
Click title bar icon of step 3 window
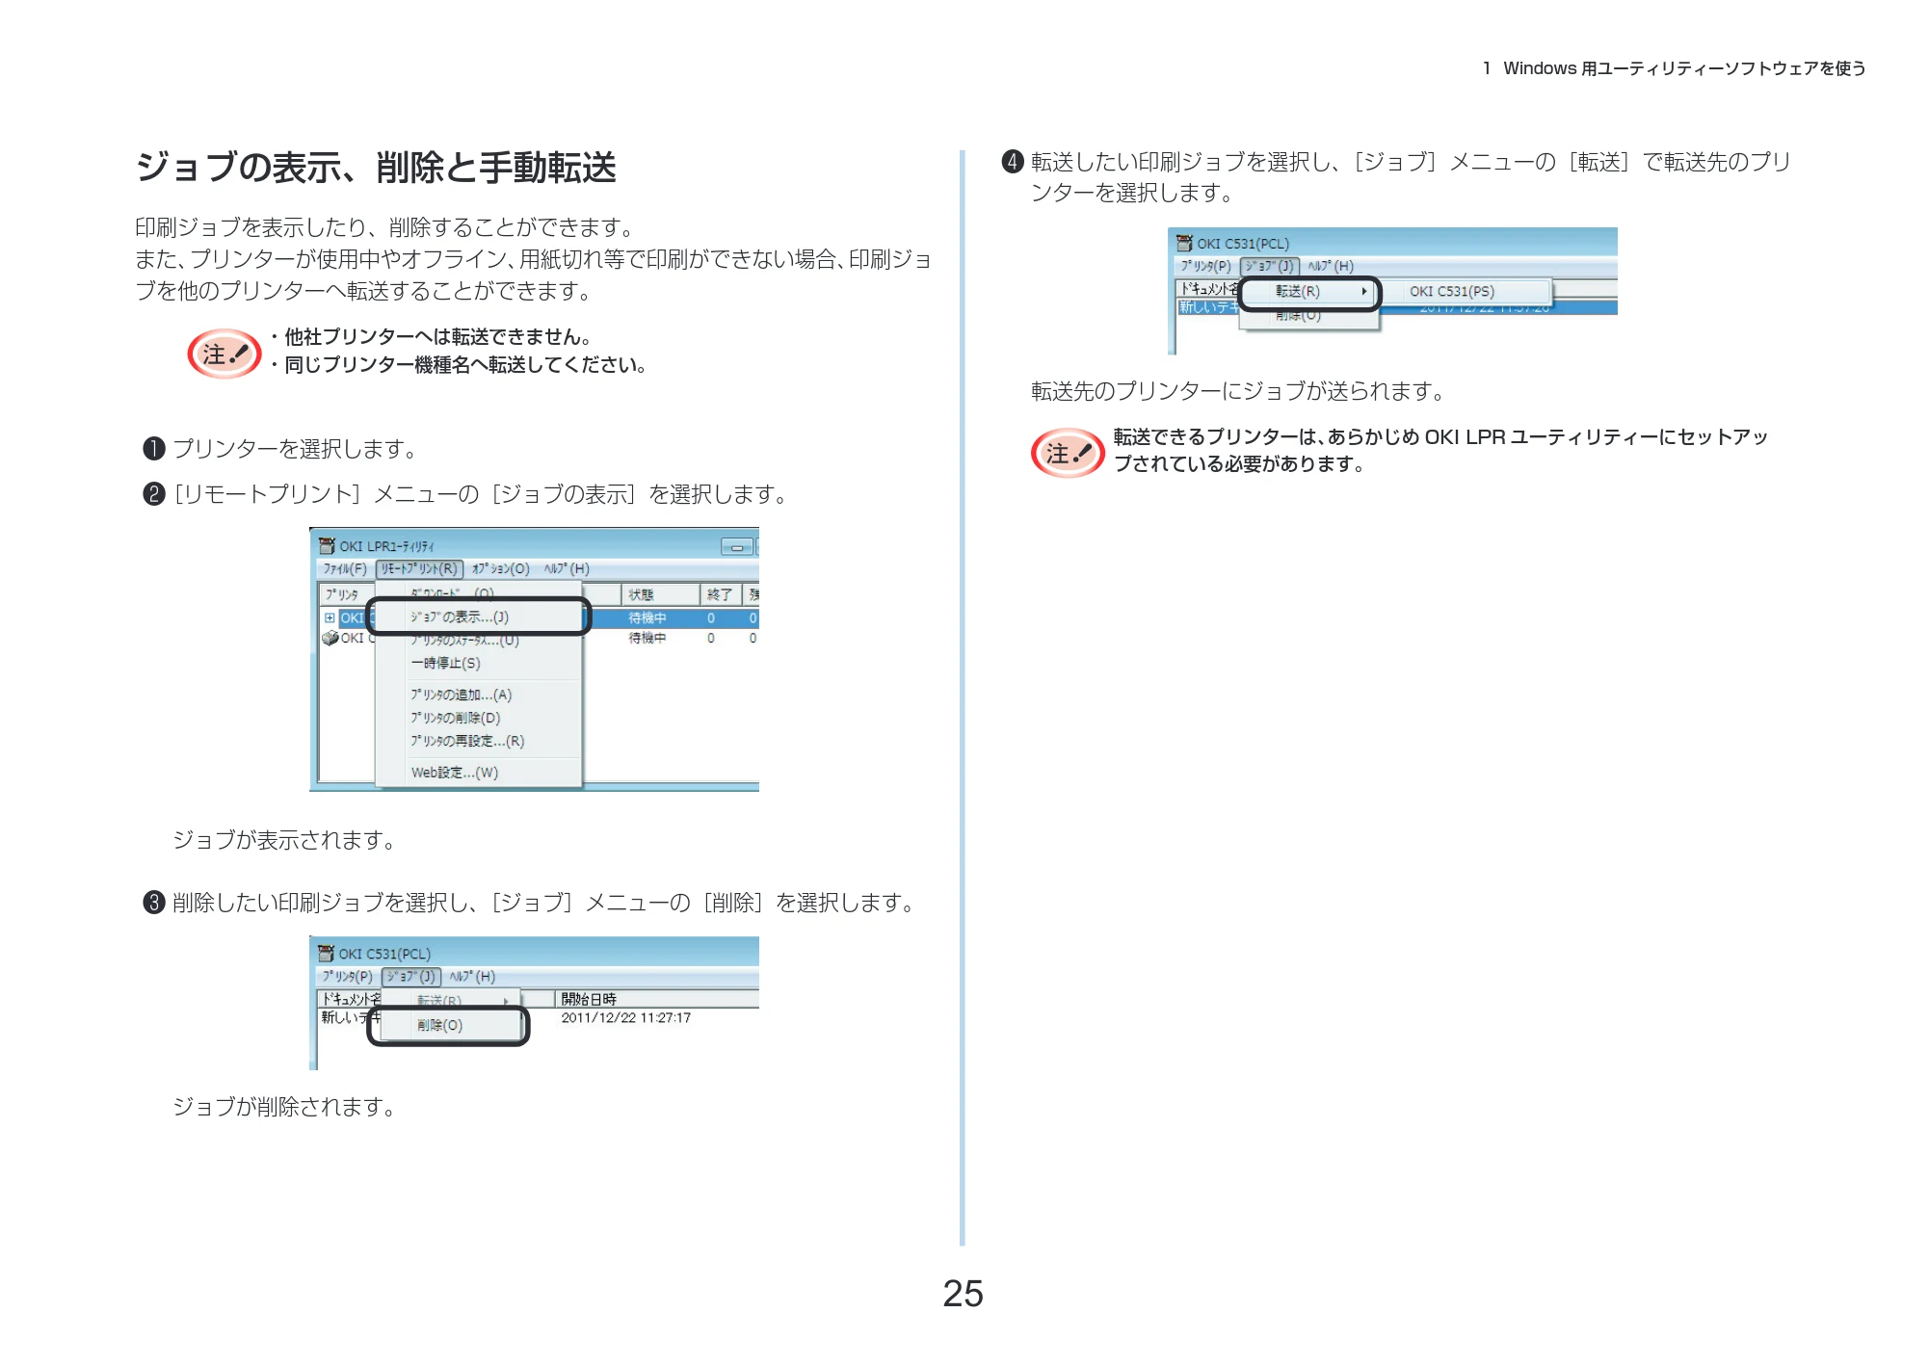pos(327,953)
